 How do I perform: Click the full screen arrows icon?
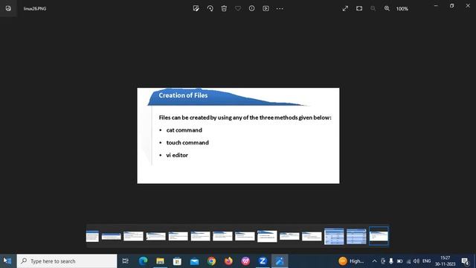point(345,8)
